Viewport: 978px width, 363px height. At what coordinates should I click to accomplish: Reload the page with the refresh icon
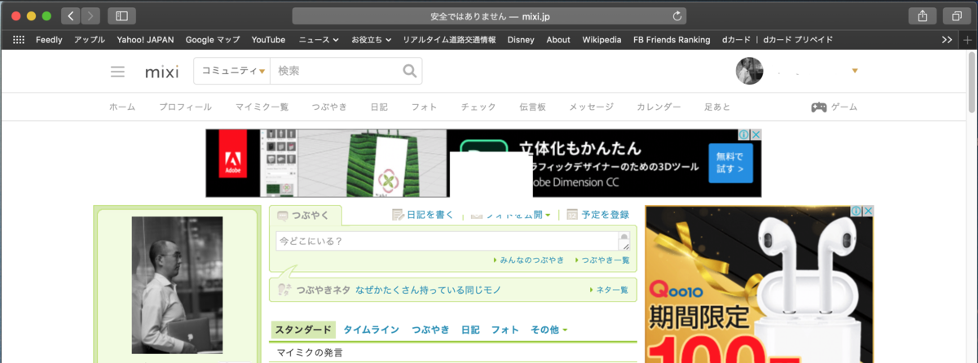(x=676, y=16)
